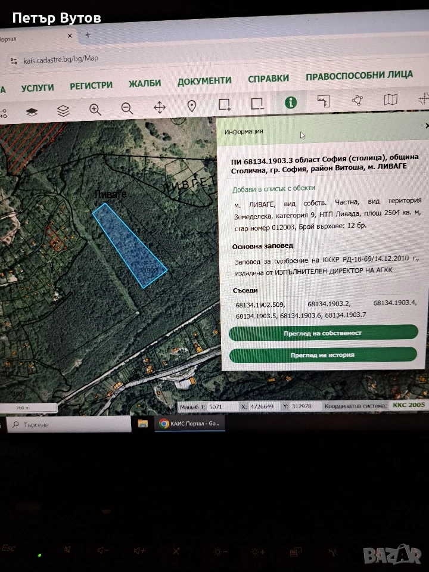The width and height of the screenshot is (429, 572).
Task: Click the kais.cadastre.bg address bar
Action: [61, 59]
